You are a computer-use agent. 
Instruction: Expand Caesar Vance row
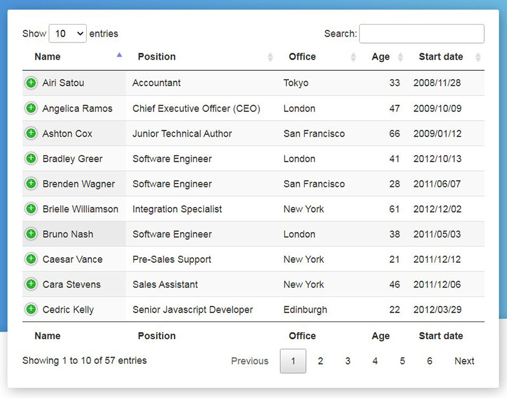pyautogui.click(x=31, y=259)
